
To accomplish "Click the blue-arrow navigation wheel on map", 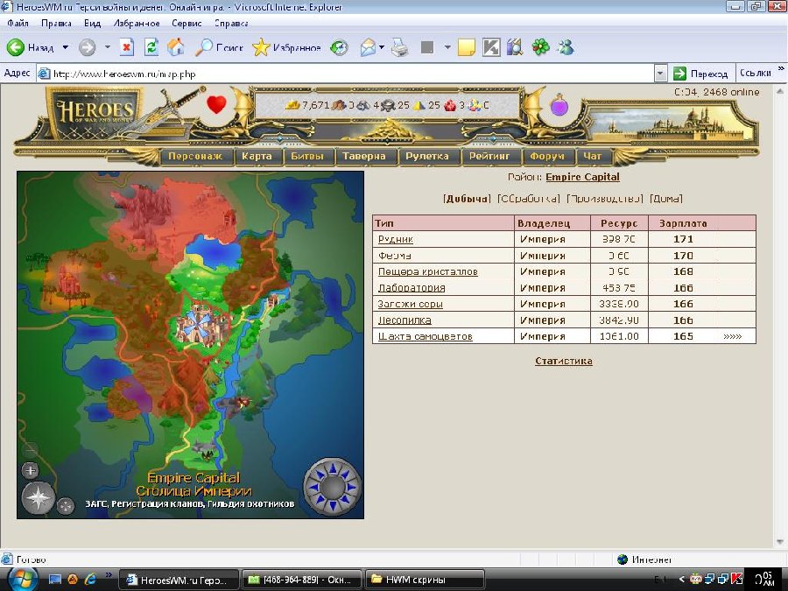I will coord(332,487).
